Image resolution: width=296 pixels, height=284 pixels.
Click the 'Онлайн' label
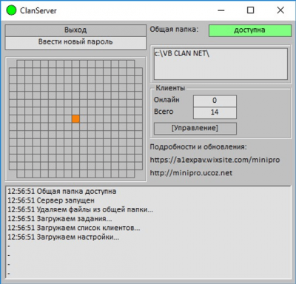(166, 100)
